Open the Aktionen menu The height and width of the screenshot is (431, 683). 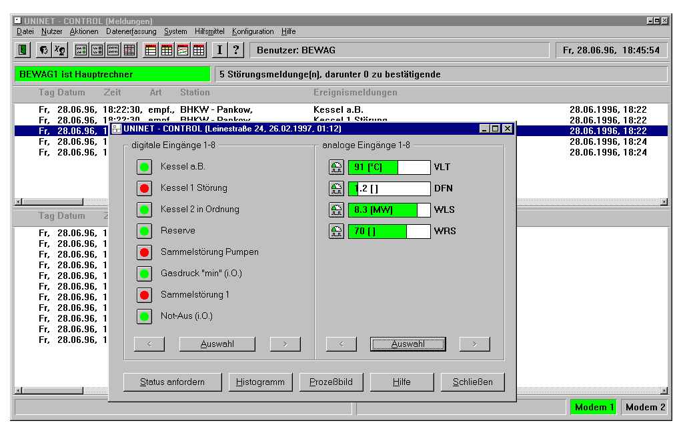(84, 31)
